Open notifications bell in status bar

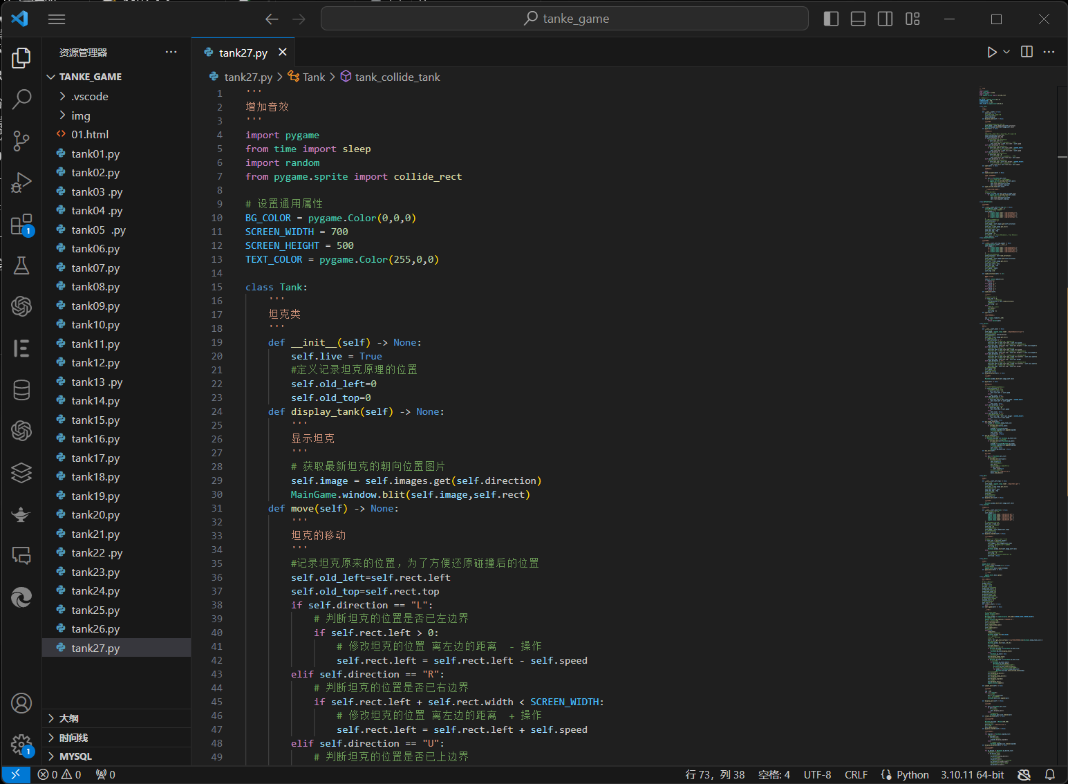(x=1049, y=774)
